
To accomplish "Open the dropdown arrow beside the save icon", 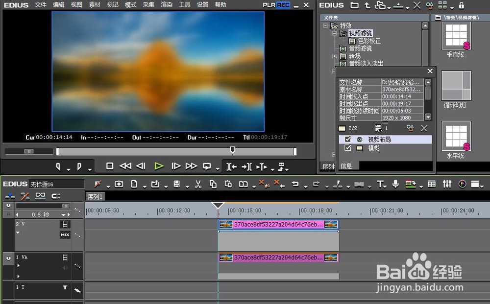I will [x=187, y=187].
